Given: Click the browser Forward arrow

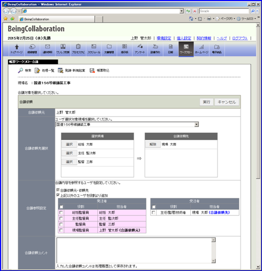Looking at the screenshot, I should click(x=14, y=11).
